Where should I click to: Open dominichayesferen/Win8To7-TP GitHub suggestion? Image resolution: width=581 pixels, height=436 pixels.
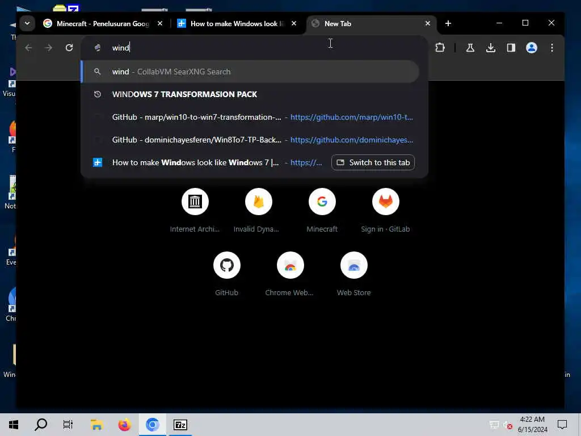[x=250, y=140]
